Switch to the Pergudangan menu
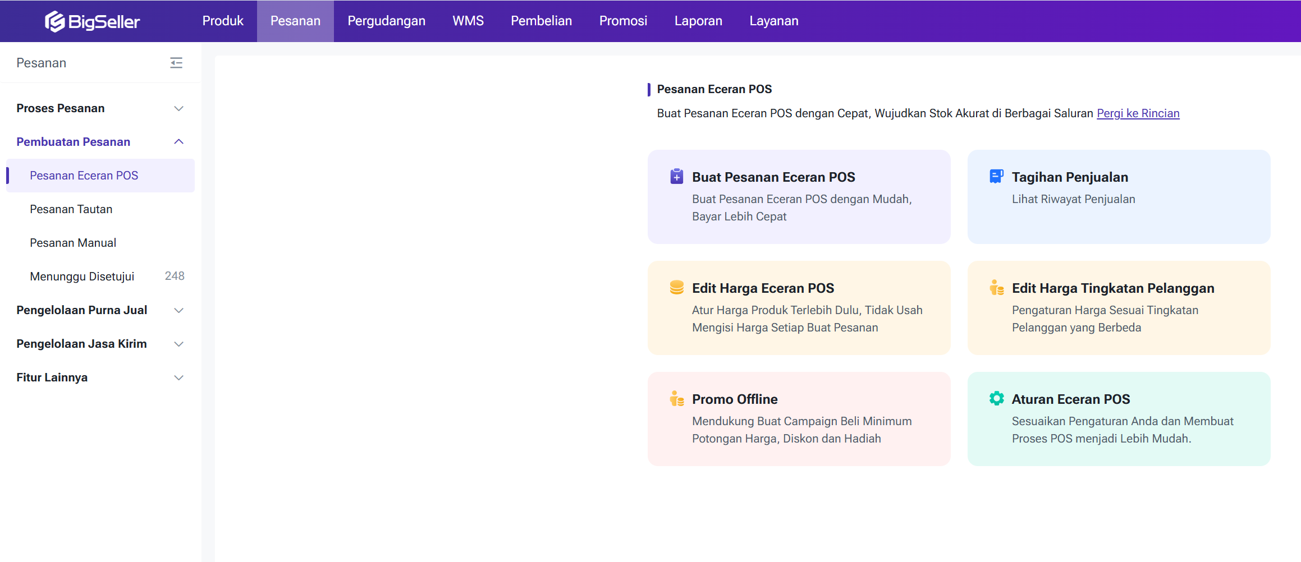This screenshot has height=562, width=1301. click(386, 21)
